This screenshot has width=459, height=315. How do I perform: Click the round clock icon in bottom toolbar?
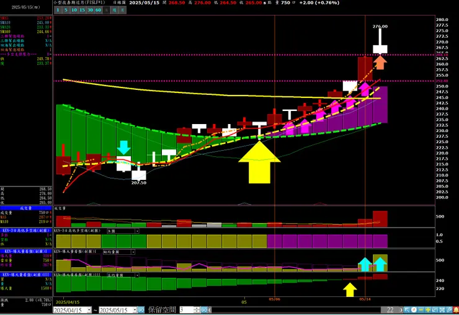(x=414, y=310)
